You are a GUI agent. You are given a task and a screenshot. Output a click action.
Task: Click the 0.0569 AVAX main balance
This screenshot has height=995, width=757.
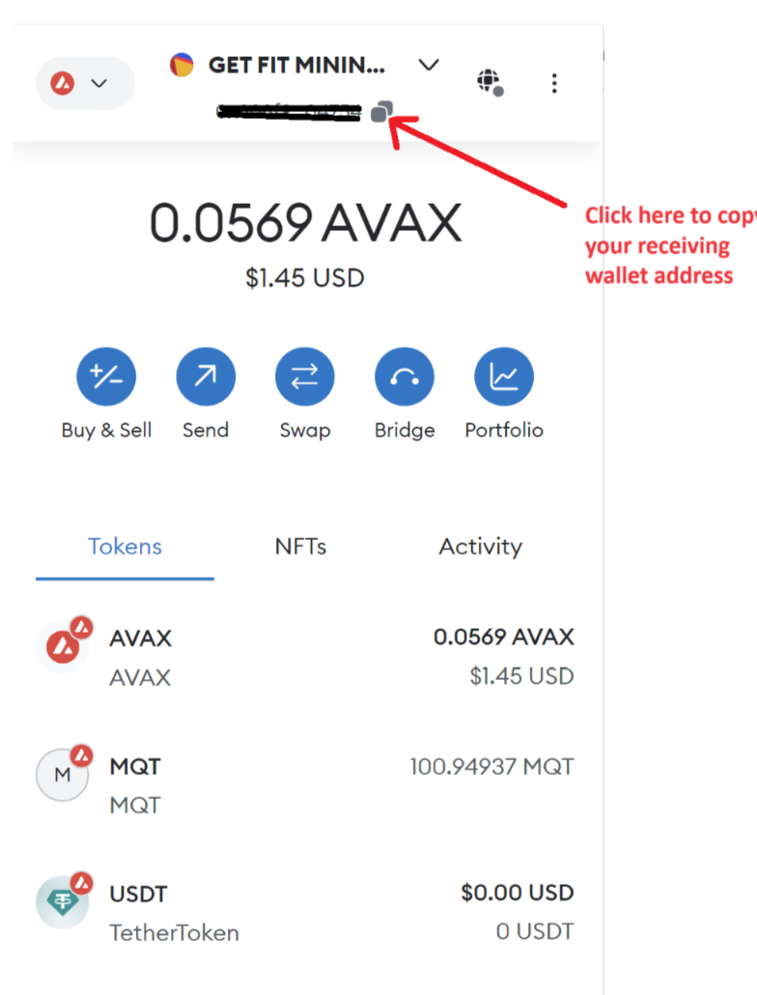click(305, 224)
